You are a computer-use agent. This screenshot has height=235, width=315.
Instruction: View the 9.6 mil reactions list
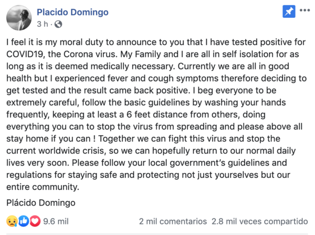pyautogui.click(x=56, y=221)
